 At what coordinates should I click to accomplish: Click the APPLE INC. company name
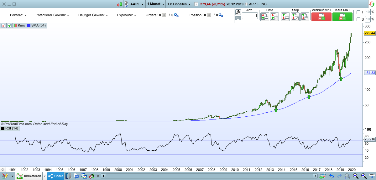point(258,4)
